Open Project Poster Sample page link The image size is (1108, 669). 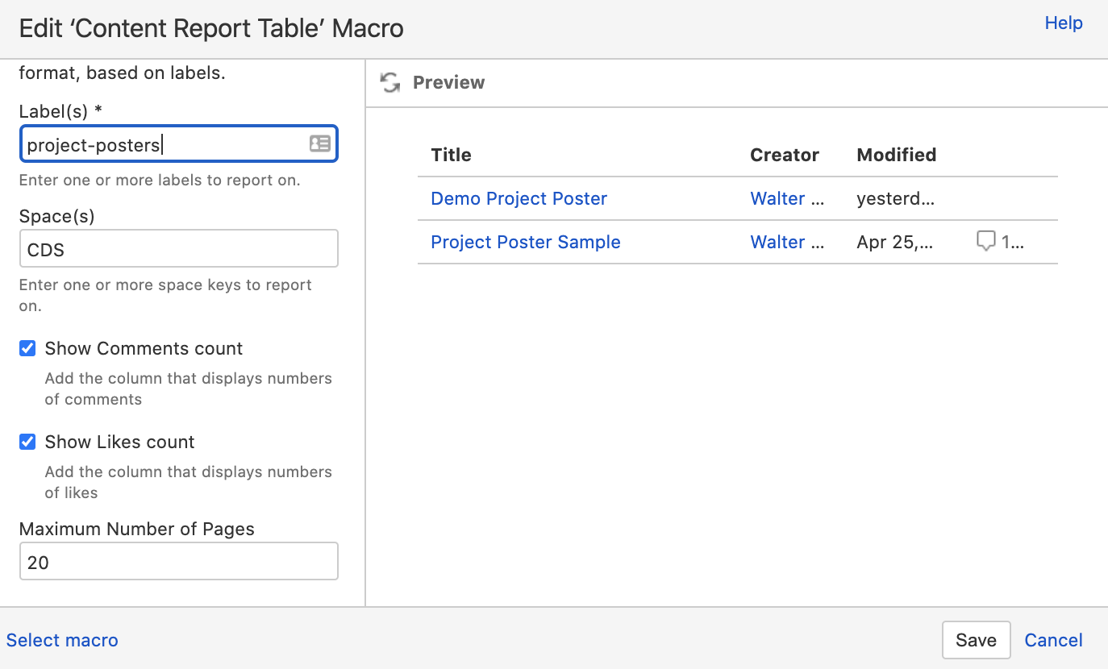click(x=525, y=242)
